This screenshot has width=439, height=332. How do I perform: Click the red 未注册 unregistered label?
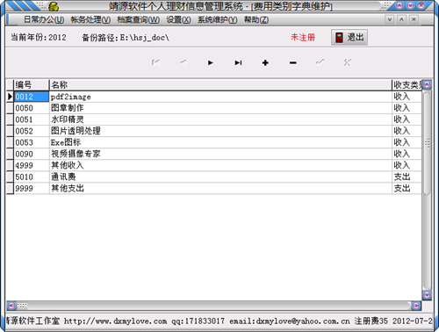[x=303, y=38]
